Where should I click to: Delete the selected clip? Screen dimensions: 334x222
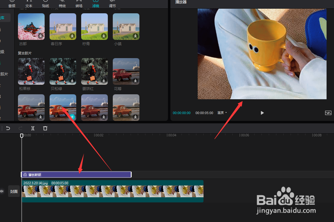pos(45,128)
